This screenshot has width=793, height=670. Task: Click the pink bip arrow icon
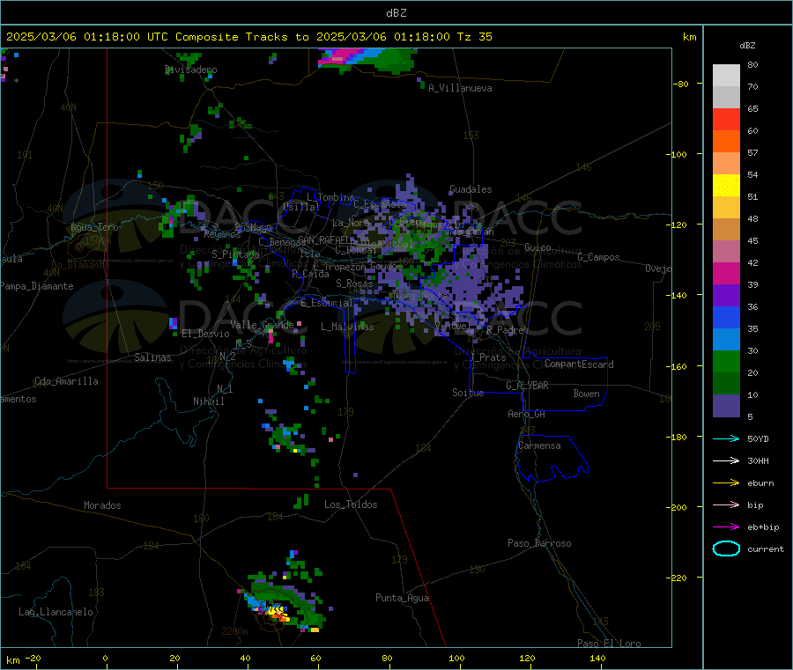point(726,504)
